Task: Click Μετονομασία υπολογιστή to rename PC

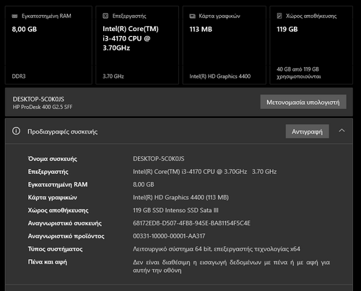Action: coord(303,102)
